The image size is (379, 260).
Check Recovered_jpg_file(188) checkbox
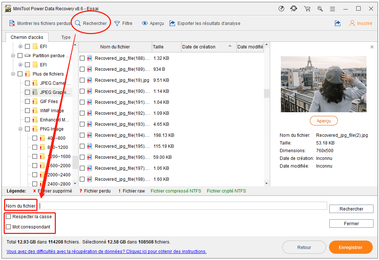82,58
